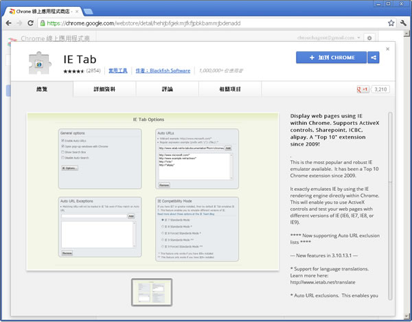Click the green padlock security icon
Image resolution: width=412 pixels, height=322 pixels.
43,23
